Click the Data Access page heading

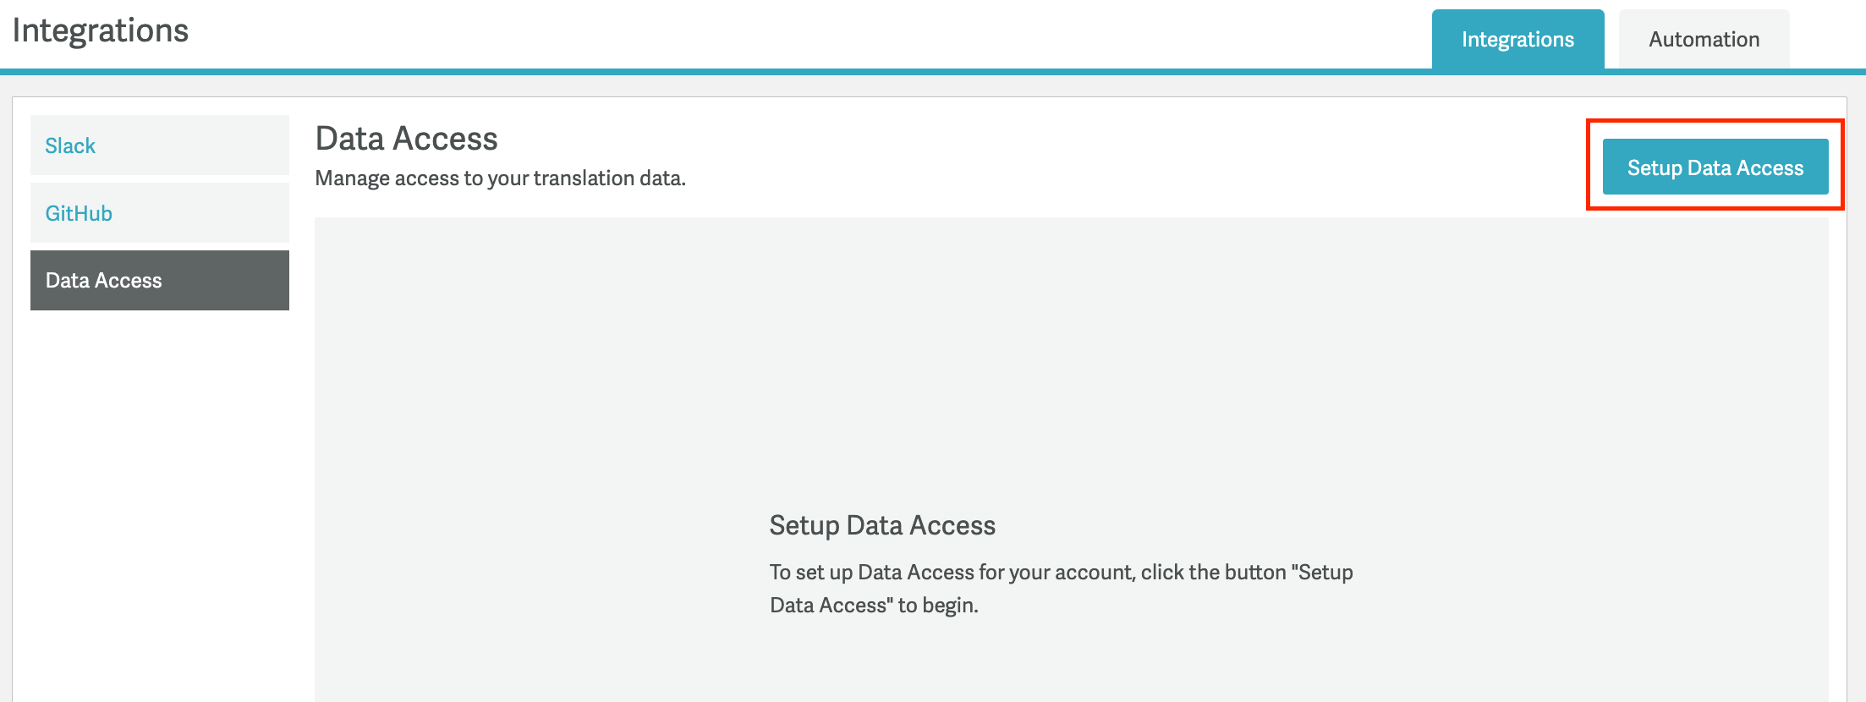point(407,138)
